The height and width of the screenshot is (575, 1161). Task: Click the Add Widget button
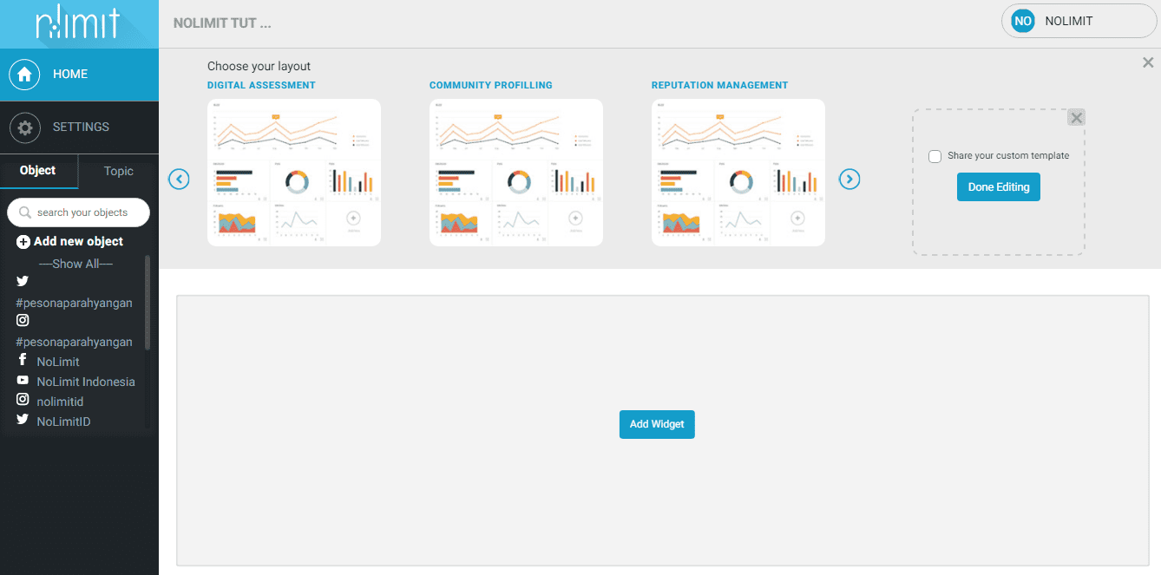coord(657,424)
